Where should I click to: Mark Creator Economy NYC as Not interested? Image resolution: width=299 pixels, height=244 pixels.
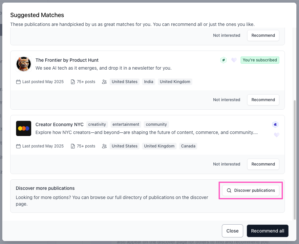226,164
